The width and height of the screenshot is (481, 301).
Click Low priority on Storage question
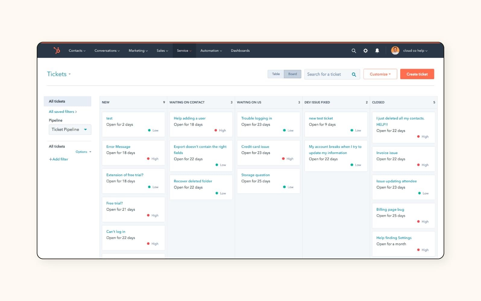(x=288, y=187)
